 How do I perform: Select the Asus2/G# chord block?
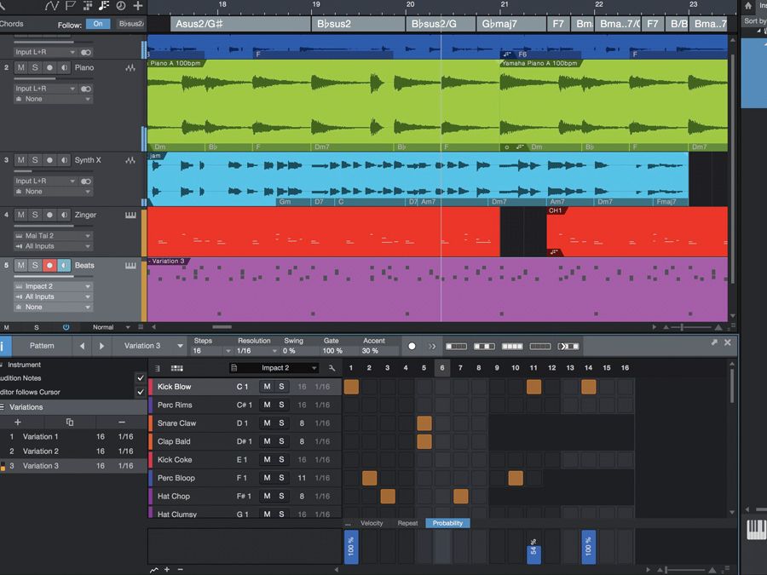pyautogui.click(x=240, y=24)
